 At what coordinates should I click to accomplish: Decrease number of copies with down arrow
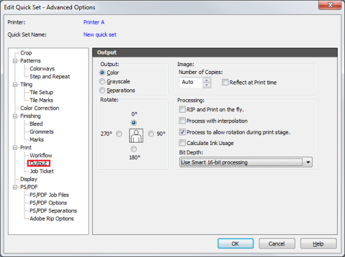click(206, 85)
